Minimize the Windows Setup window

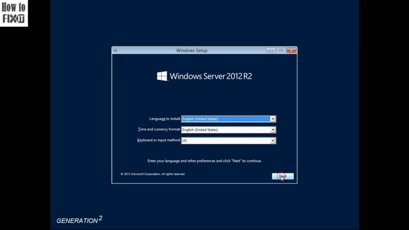271,50
